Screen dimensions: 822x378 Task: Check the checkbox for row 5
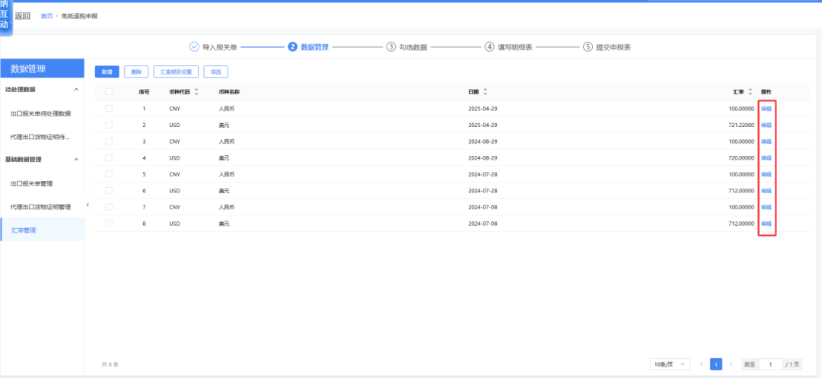pyautogui.click(x=109, y=174)
